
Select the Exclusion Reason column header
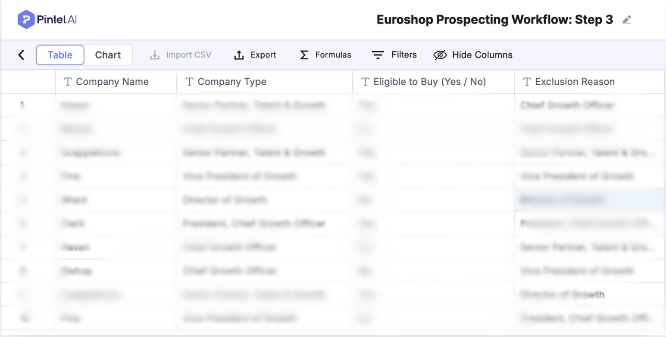pos(574,82)
